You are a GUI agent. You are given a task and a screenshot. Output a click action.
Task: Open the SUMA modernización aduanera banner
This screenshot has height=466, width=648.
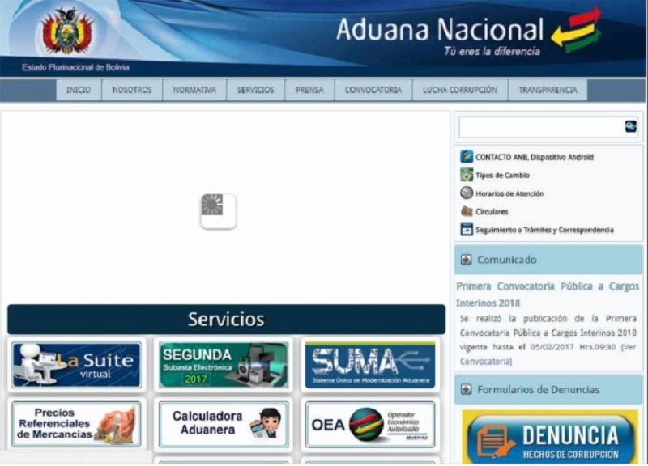(370, 365)
